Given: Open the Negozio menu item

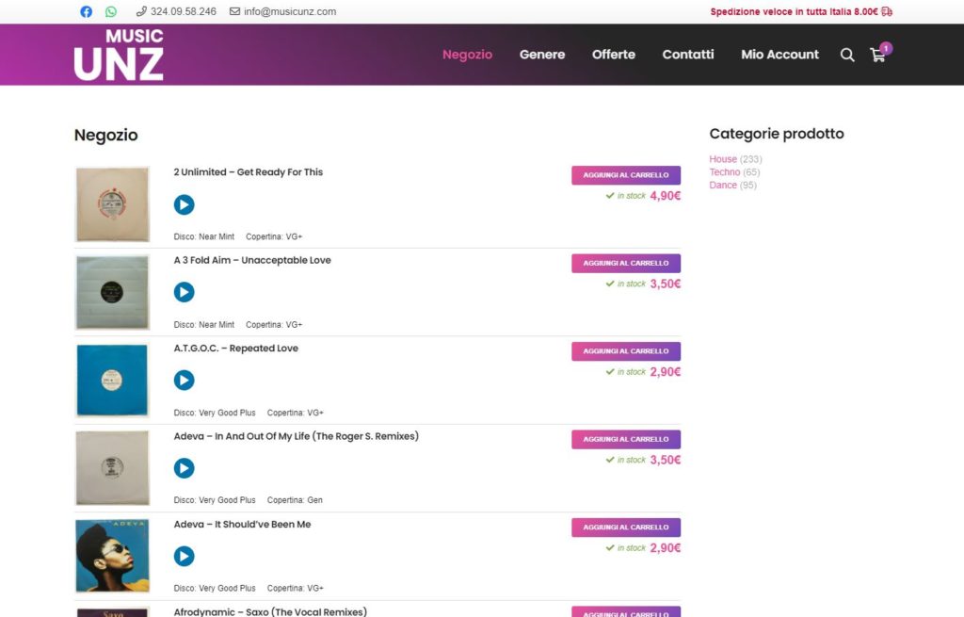Looking at the screenshot, I should (x=467, y=54).
